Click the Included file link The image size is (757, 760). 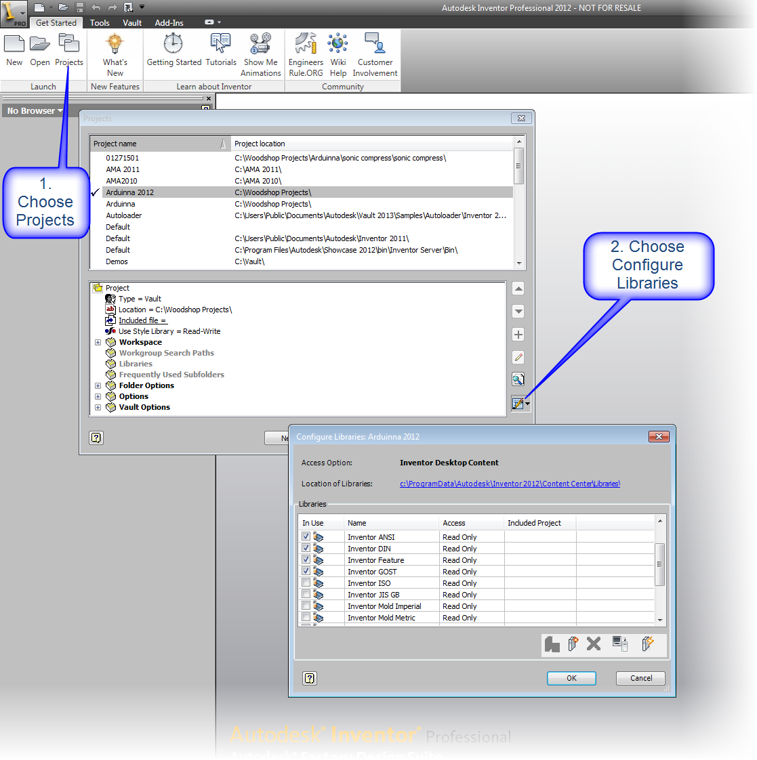[x=142, y=320]
